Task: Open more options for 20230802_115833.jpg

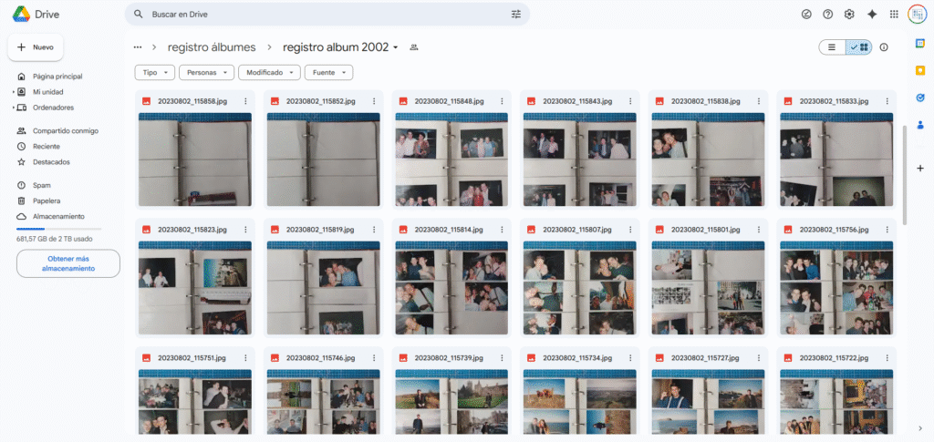Action: 887,101
